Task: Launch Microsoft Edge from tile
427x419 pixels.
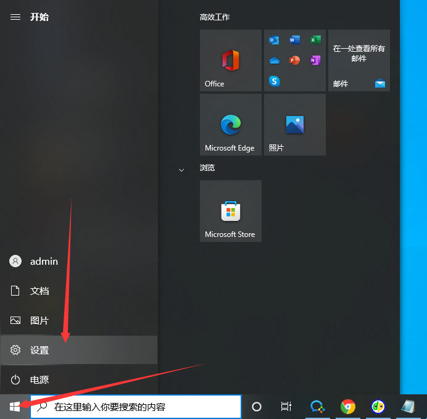Action: tap(230, 125)
